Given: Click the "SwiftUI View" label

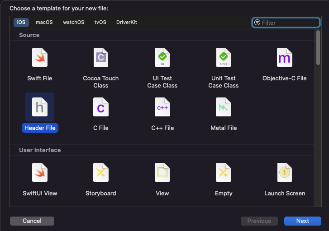Looking at the screenshot, I should (40, 194).
